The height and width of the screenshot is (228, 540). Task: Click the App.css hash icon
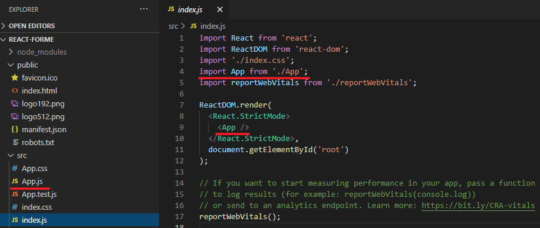tap(15, 169)
